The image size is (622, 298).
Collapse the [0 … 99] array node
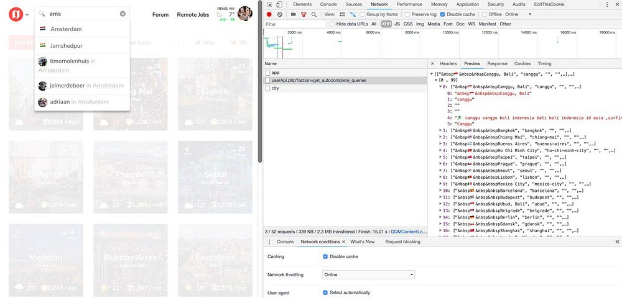click(x=437, y=80)
